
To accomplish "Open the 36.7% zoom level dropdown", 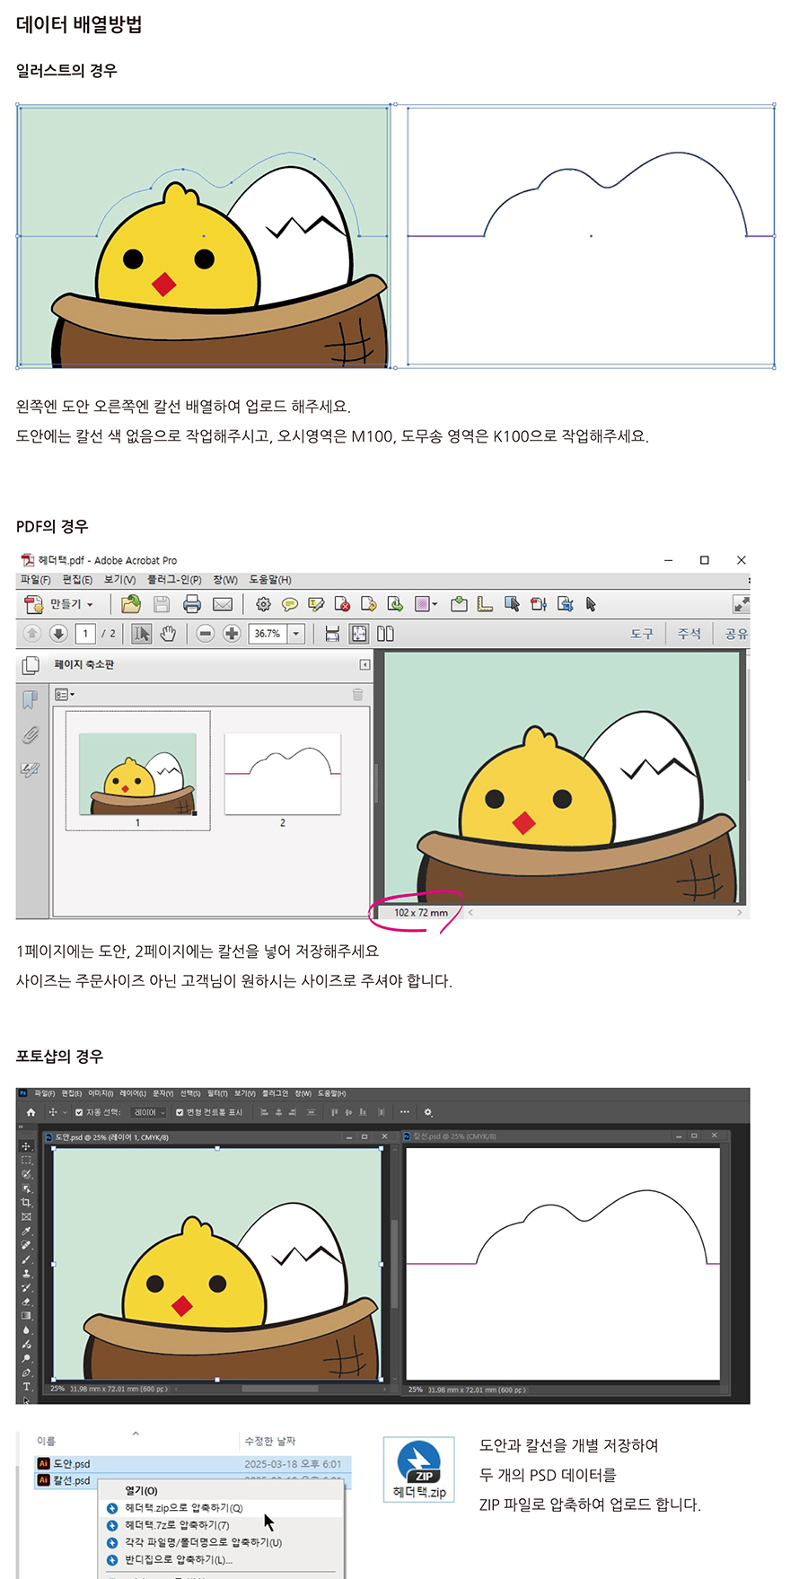I will (296, 634).
